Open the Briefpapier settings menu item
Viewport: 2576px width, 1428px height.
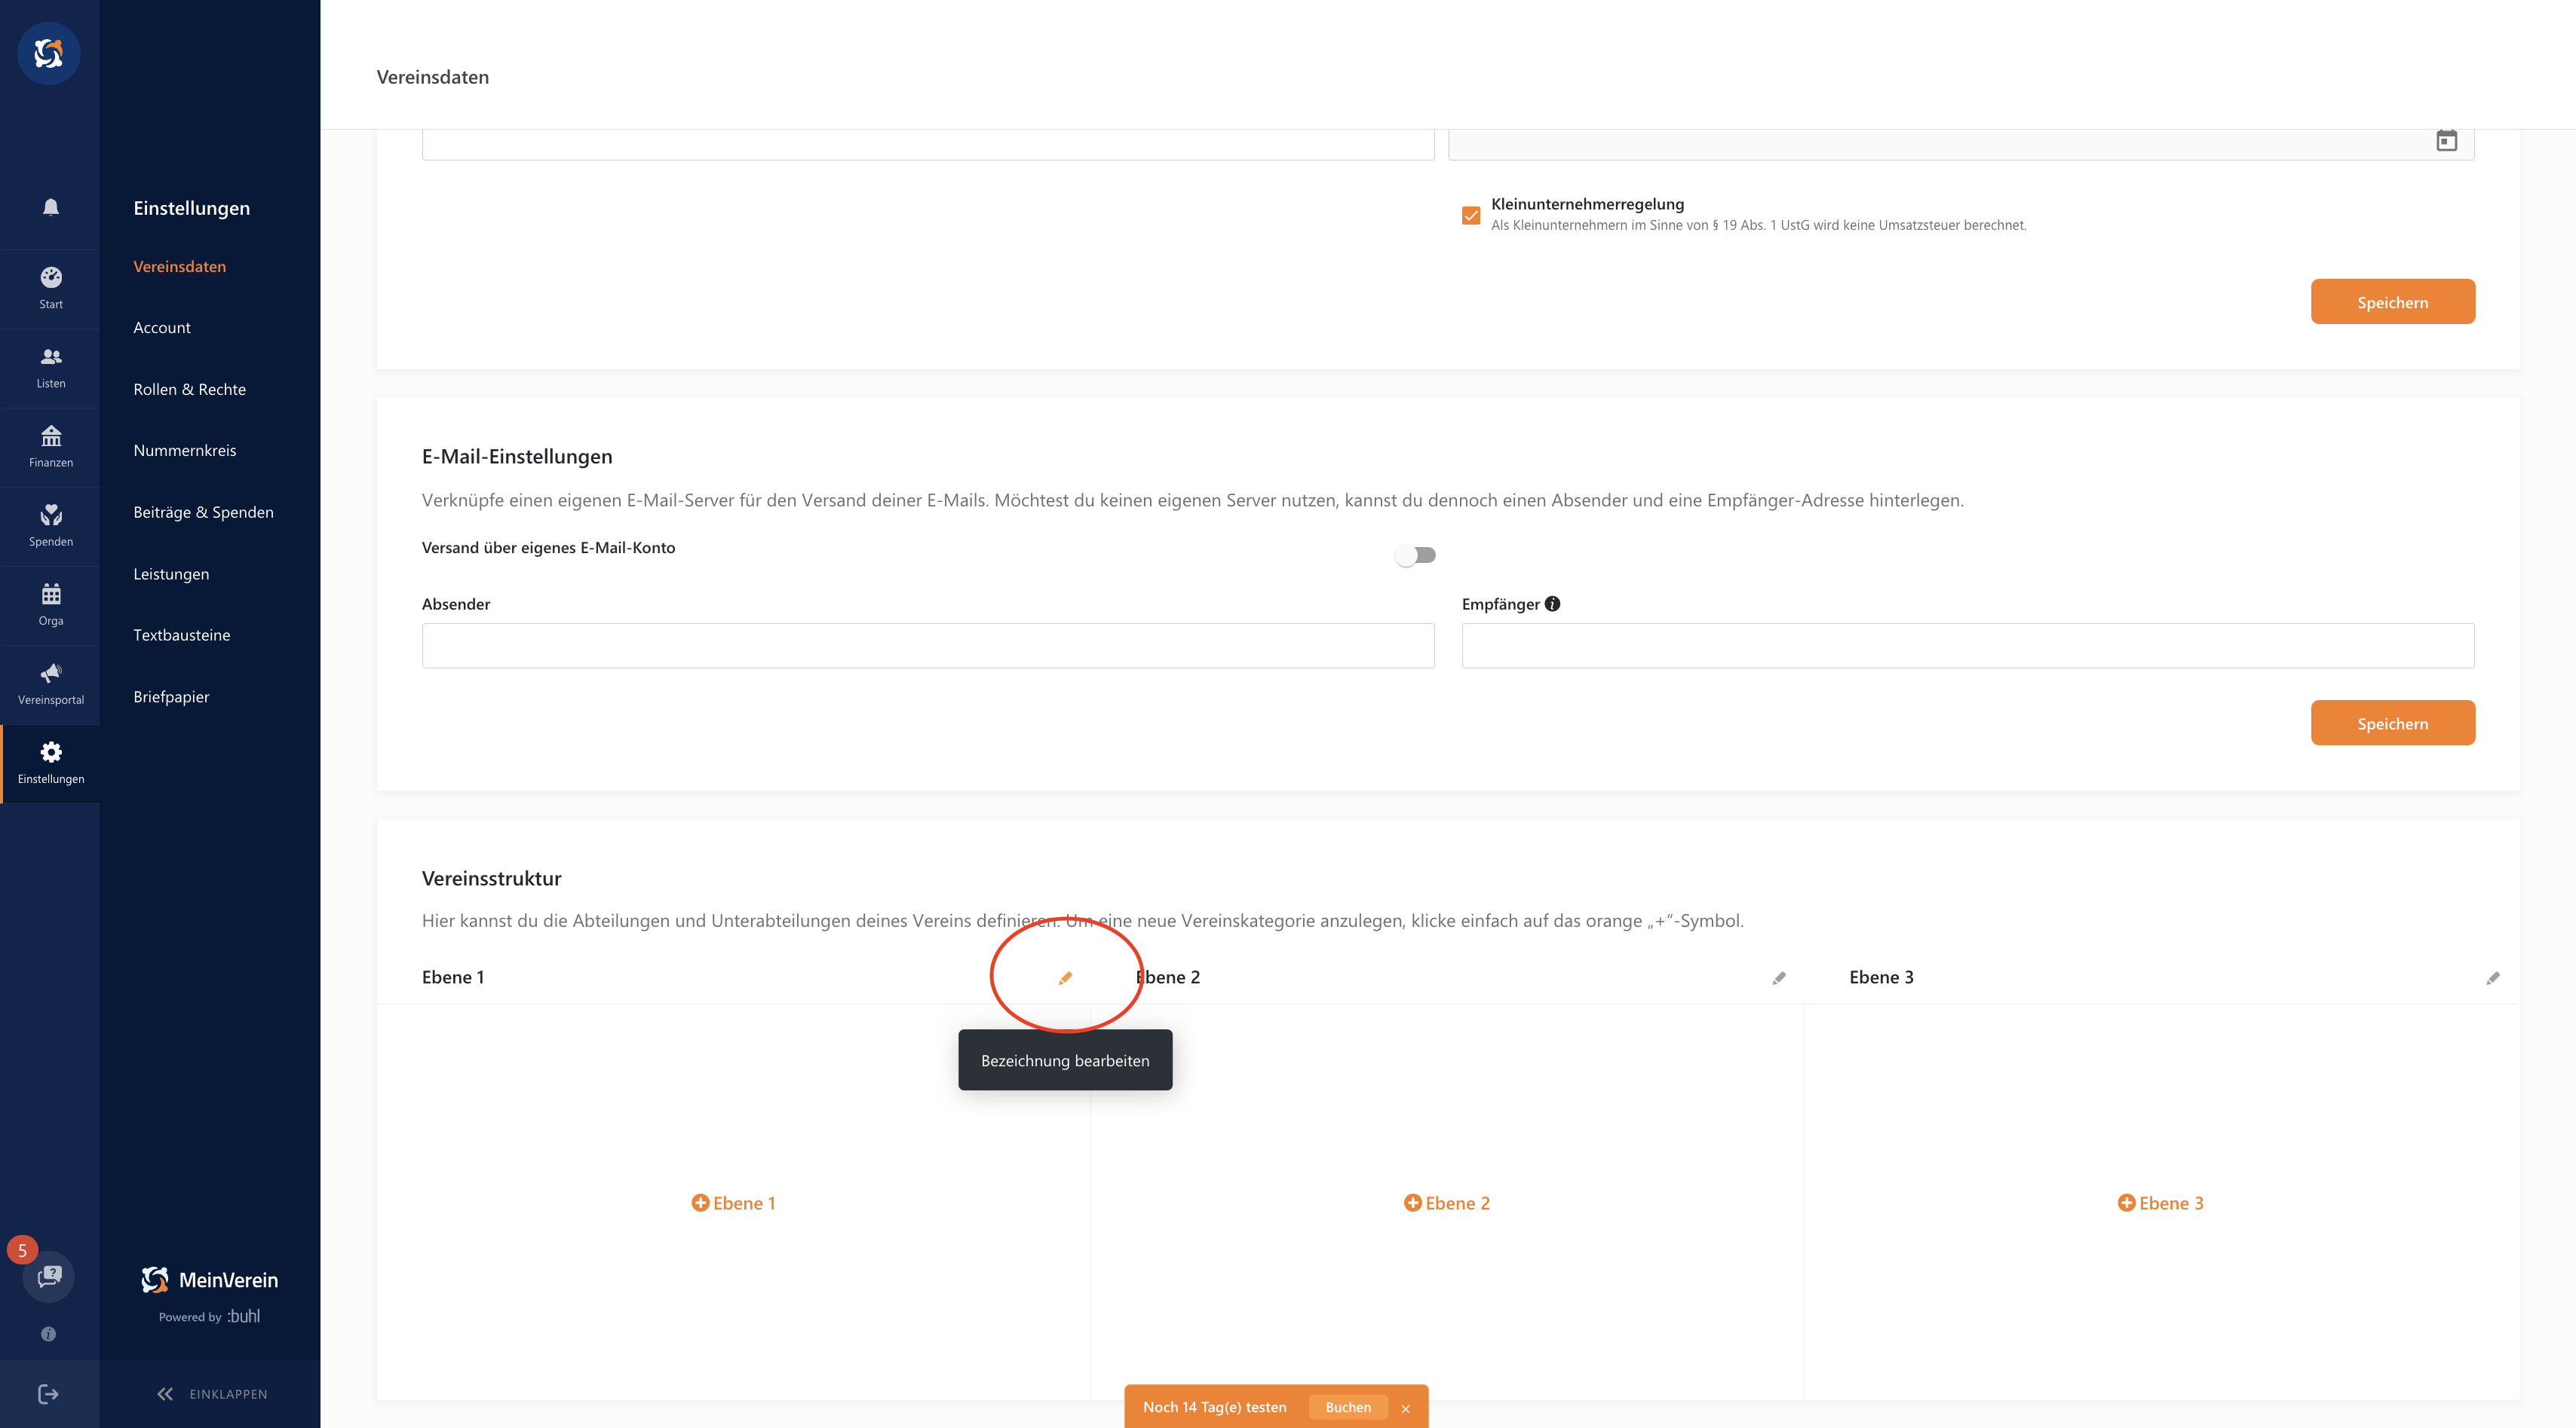[x=169, y=696]
